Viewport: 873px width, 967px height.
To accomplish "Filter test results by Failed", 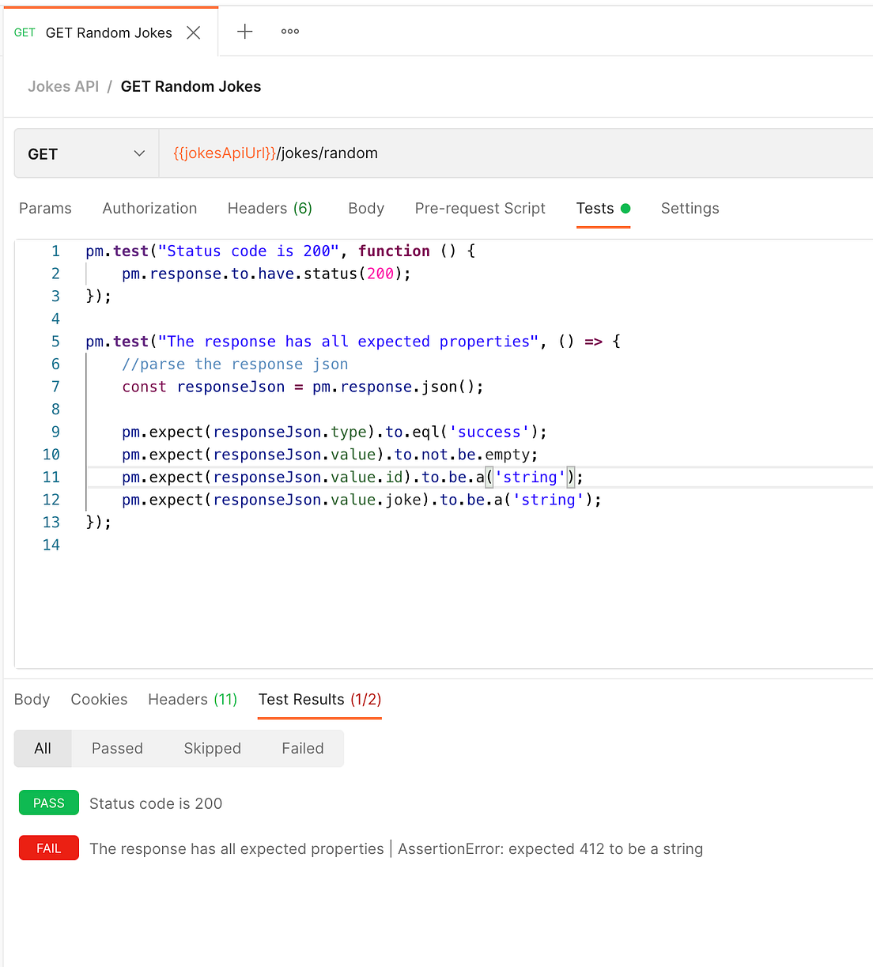I will coord(302,748).
